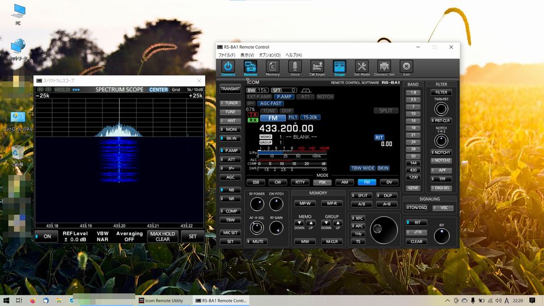The image size is (544, 306).
Task: Click the main tuning dial
Action: [x=384, y=230]
